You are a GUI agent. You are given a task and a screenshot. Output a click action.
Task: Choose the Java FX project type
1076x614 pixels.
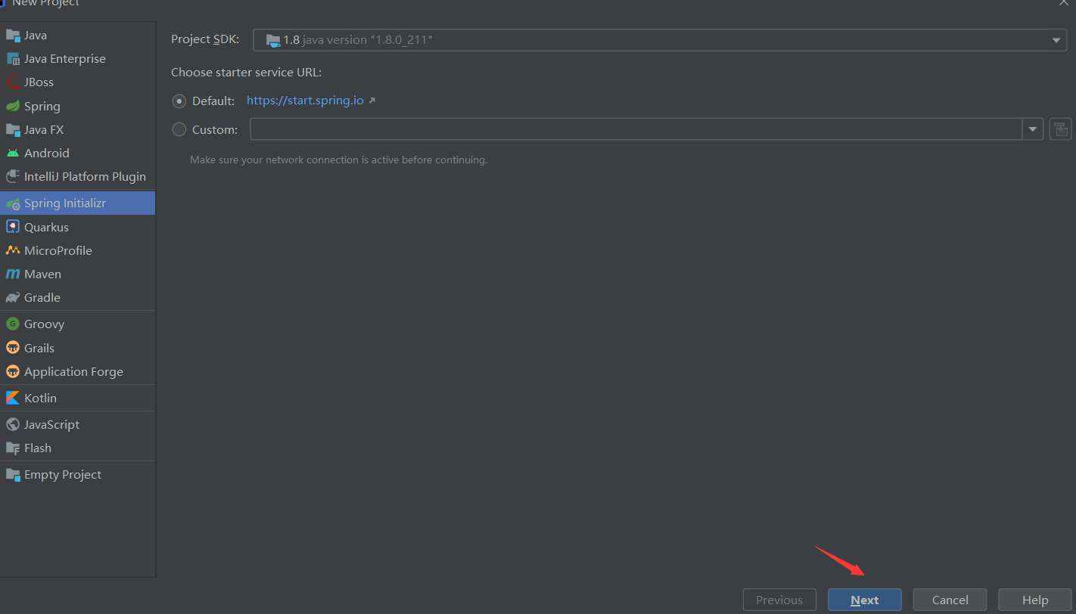tap(77, 129)
